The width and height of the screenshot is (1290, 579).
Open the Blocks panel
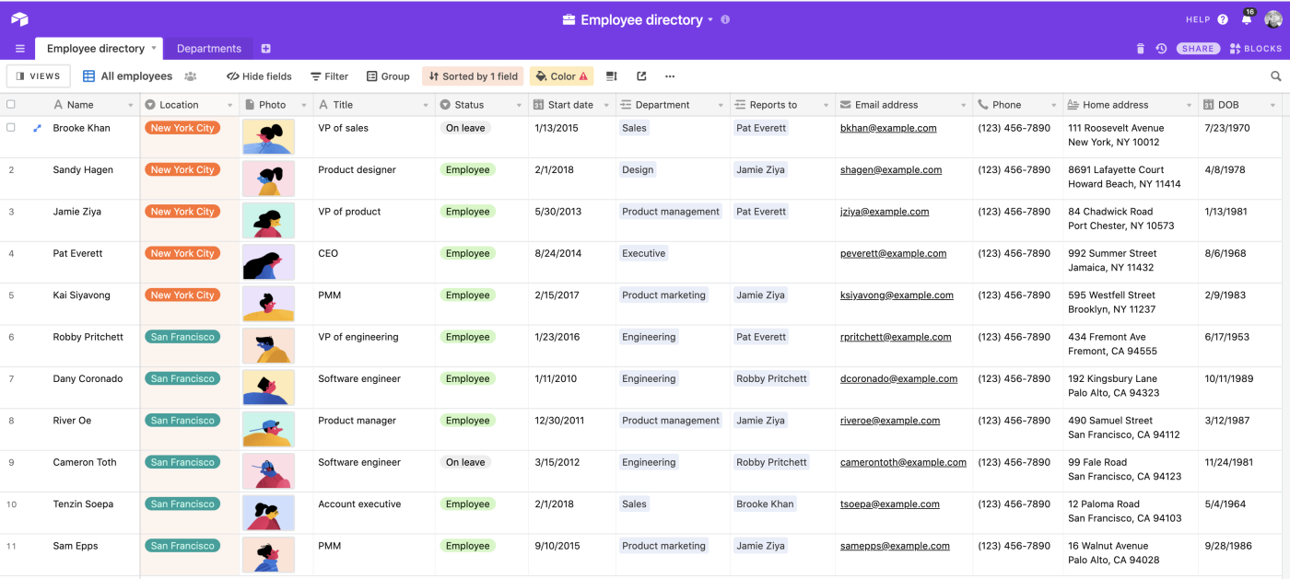(x=1255, y=49)
